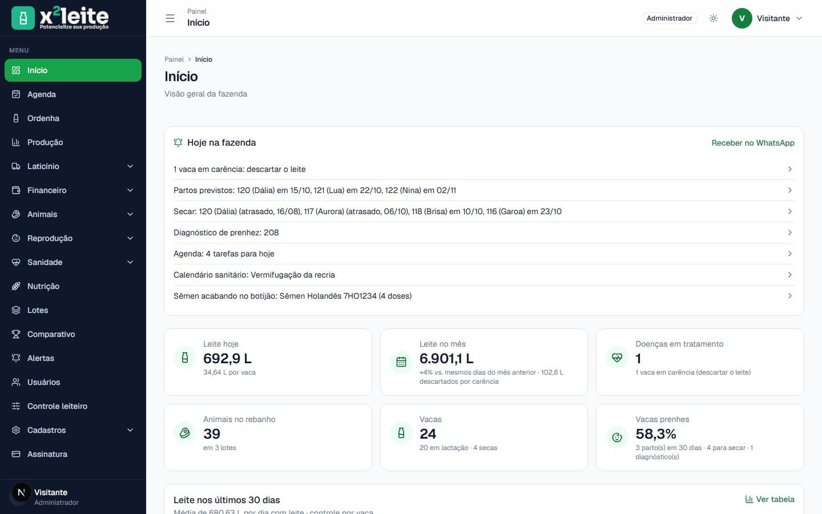Open the Visitante user menu dropdown
The width and height of the screenshot is (822, 514).
[768, 18]
